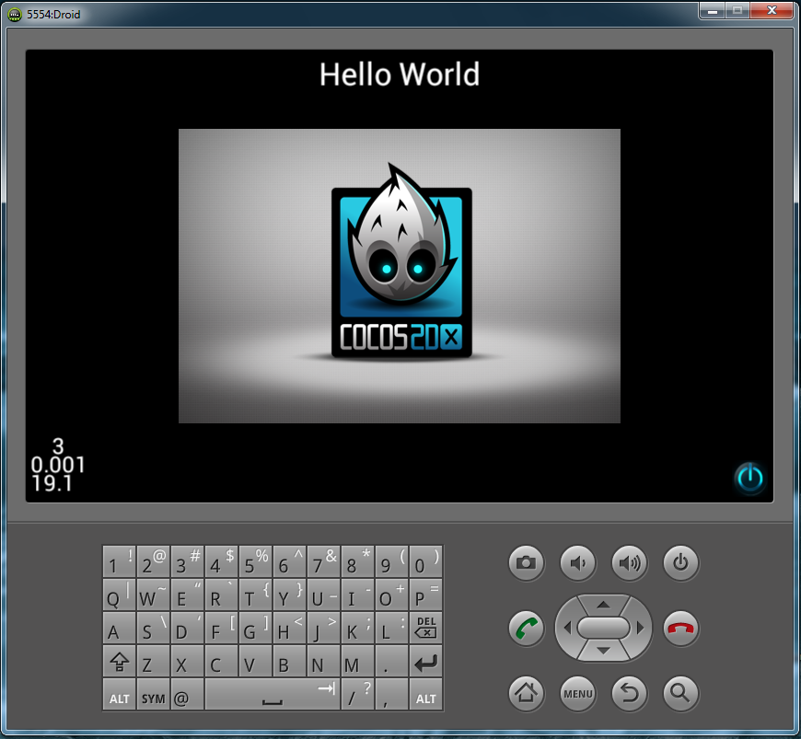Close the 5554:Droid emulator window
Image resolution: width=801 pixels, height=739 pixels.
point(772,10)
